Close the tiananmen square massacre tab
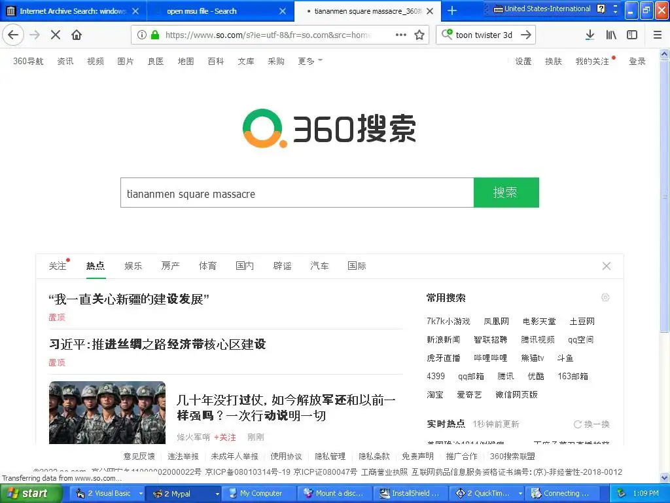Viewport: 670px width, 503px height. tap(430, 11)
